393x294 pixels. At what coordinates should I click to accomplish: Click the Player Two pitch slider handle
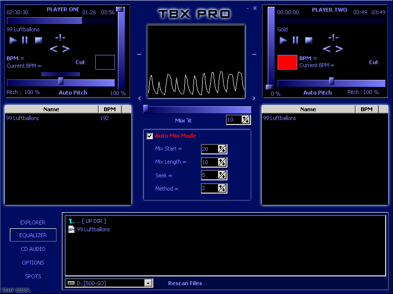pos(331,81)
